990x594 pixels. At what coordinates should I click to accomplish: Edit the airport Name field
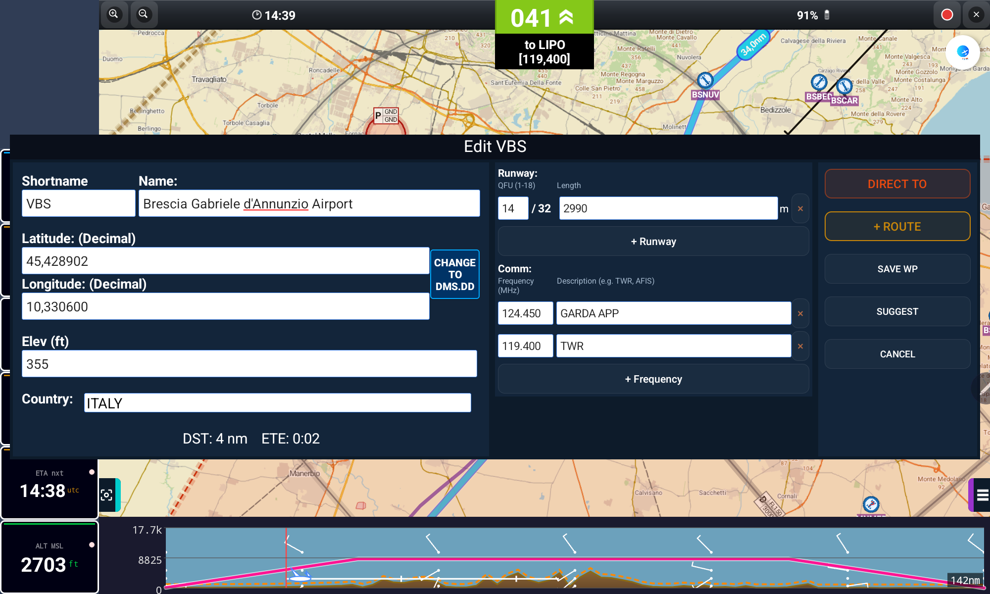[309, 203]
